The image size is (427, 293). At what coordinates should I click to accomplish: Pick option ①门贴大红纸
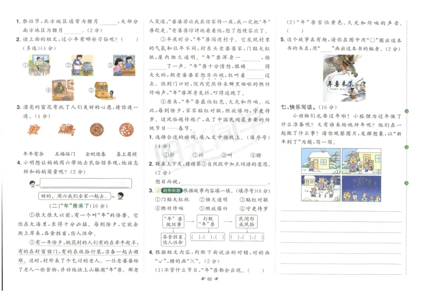pyautogui.click(x=171, y=199)
